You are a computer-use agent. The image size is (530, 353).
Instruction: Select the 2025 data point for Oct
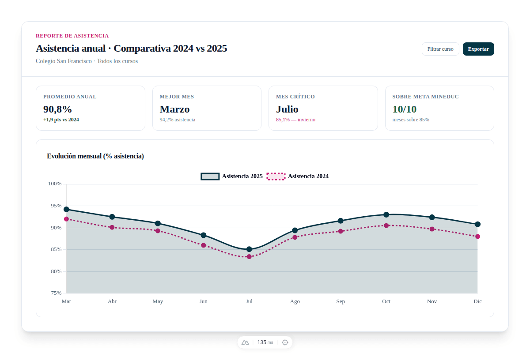point(386,214)
